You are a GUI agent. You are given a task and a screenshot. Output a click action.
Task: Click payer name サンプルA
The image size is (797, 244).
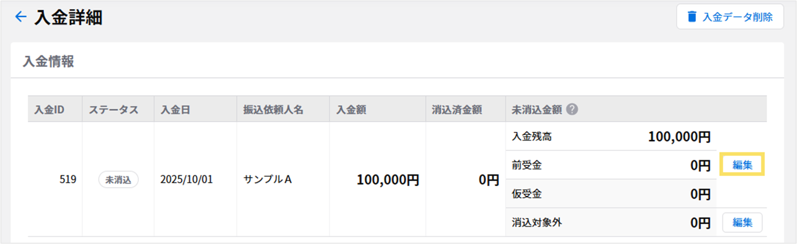coord(267,179)
